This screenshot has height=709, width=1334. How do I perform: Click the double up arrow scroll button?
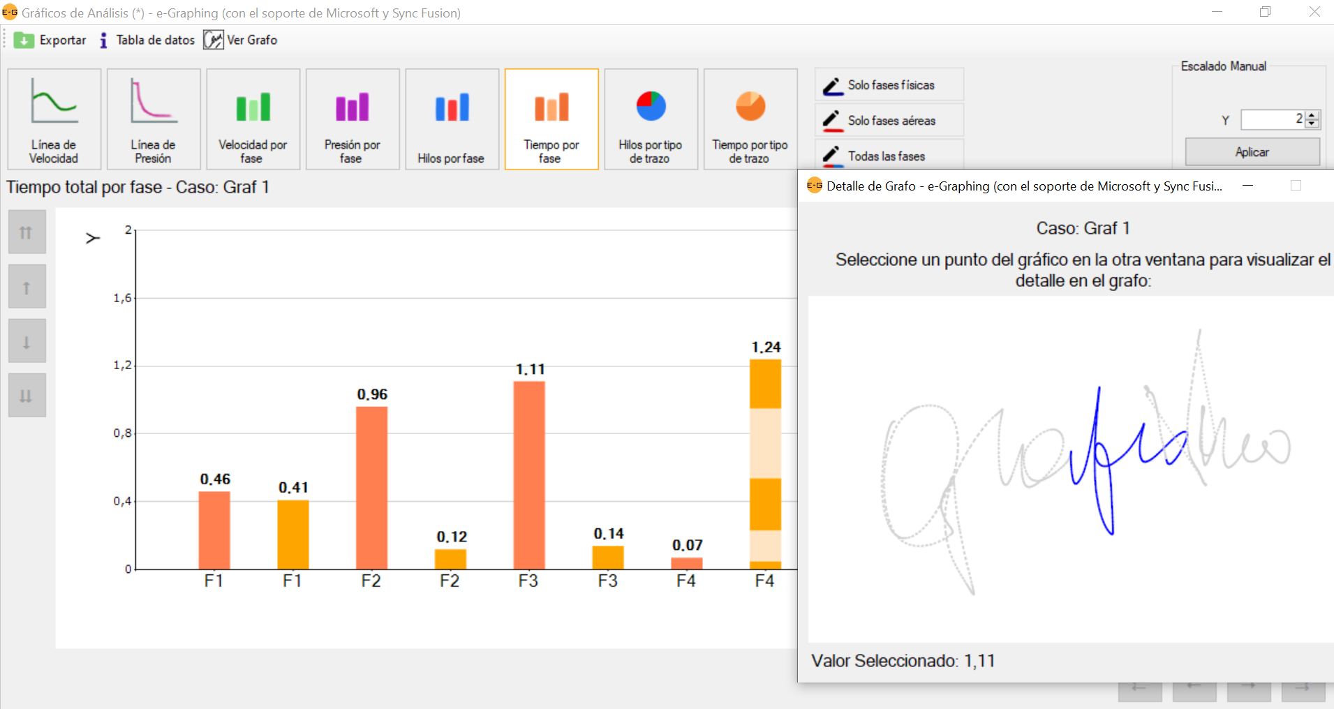coord(27,232)
